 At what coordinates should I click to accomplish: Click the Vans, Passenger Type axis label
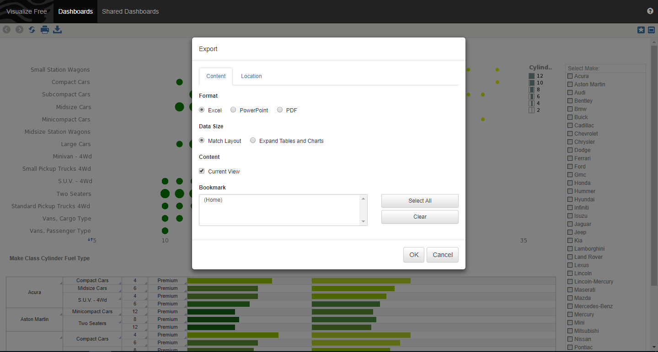point(60,231)
